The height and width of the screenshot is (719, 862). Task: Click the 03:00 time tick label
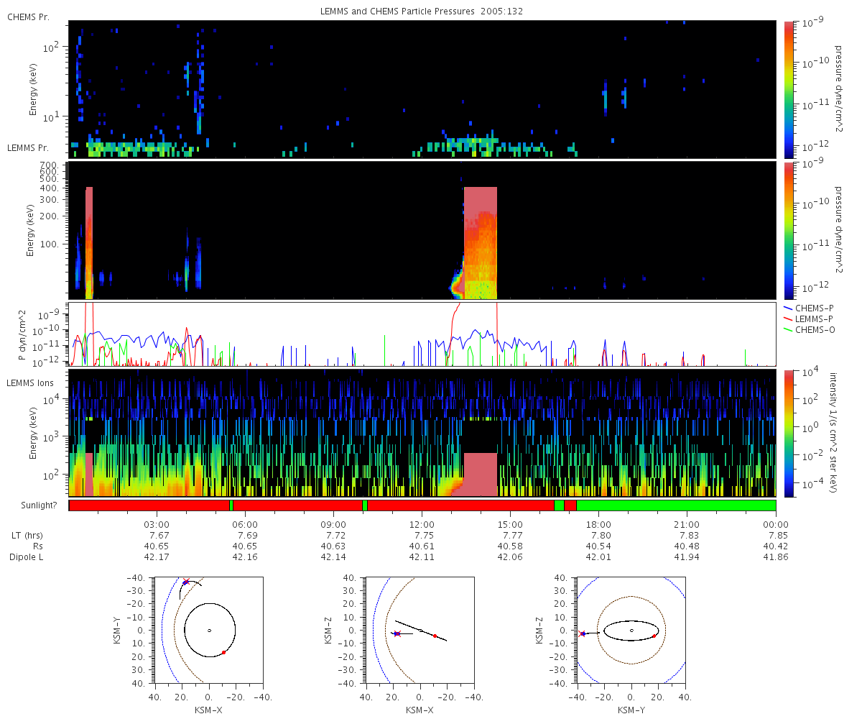click(x=157, y=525)
